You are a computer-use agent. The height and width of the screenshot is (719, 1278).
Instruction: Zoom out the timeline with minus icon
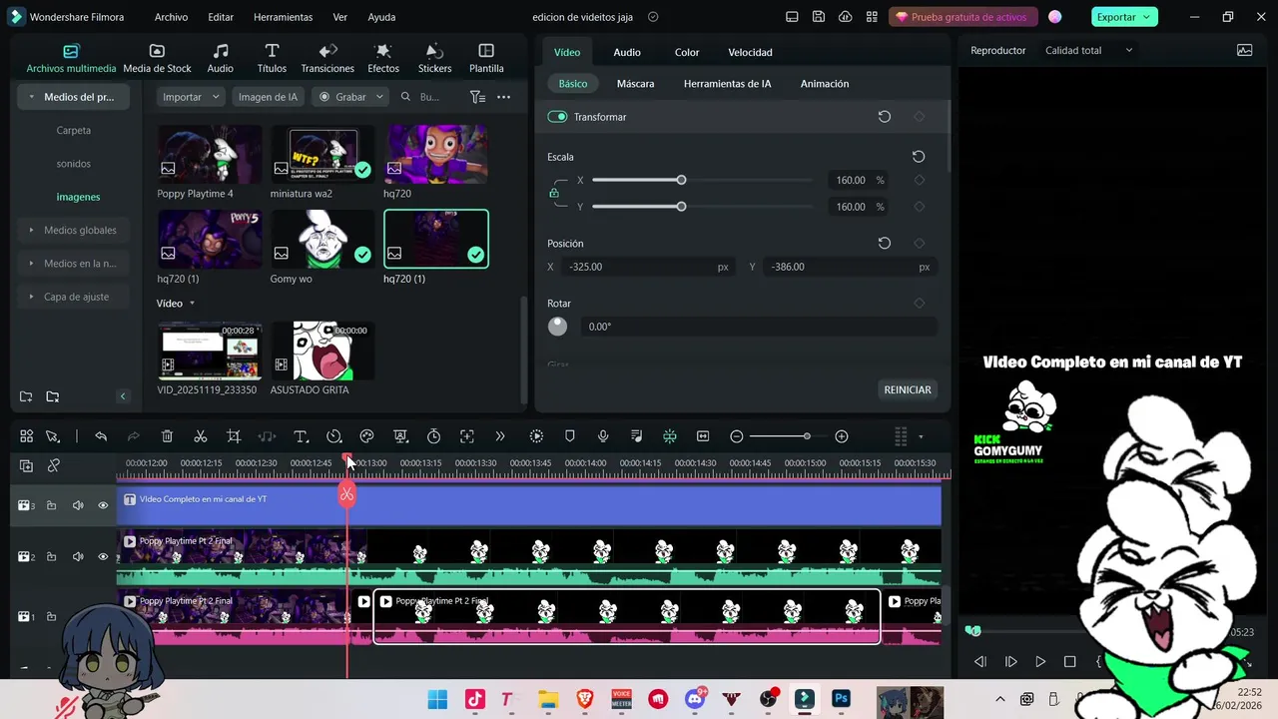(x=737, y=436)
